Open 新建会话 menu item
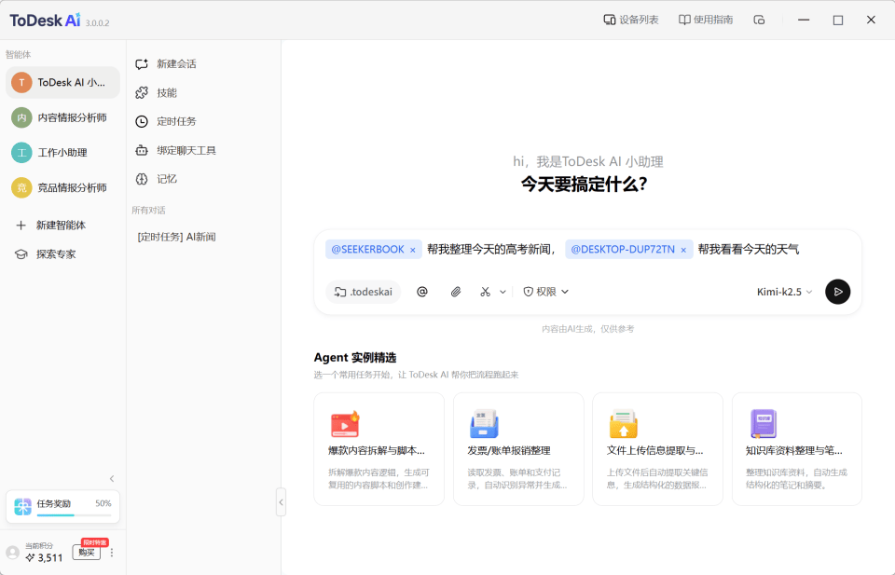Screen dimensions: 895x575 [x=176, y=64]
